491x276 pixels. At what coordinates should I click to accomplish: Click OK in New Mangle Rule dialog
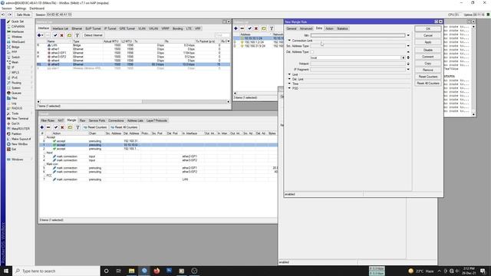point(428,29)
